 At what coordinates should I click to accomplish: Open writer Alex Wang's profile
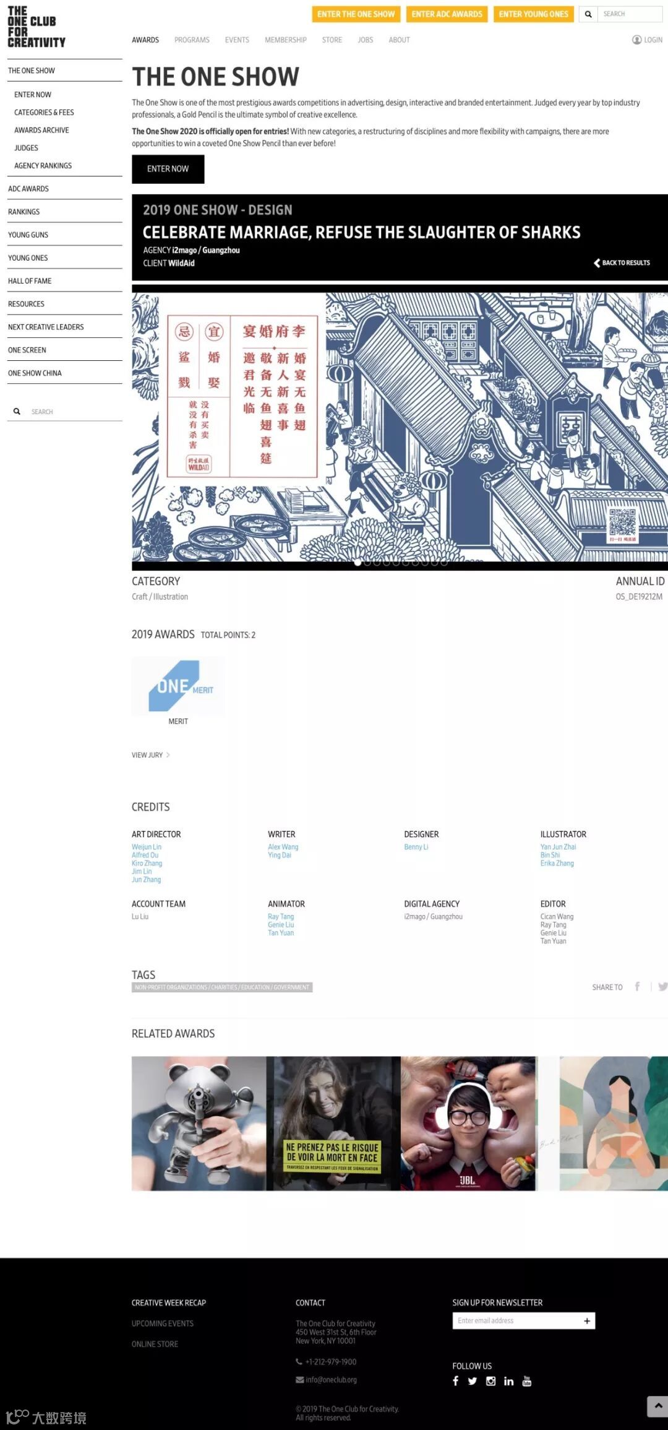(283, 847)
